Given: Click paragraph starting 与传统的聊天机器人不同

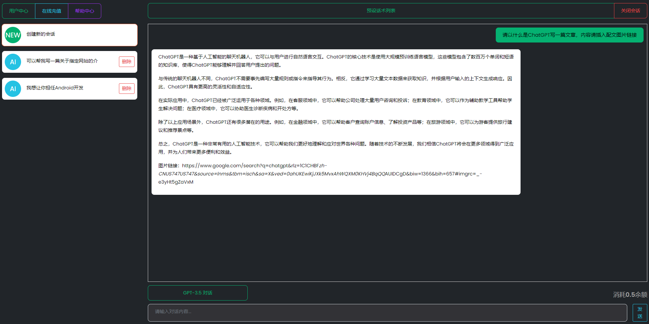Looking at the screenshot, I should [336, 83].
